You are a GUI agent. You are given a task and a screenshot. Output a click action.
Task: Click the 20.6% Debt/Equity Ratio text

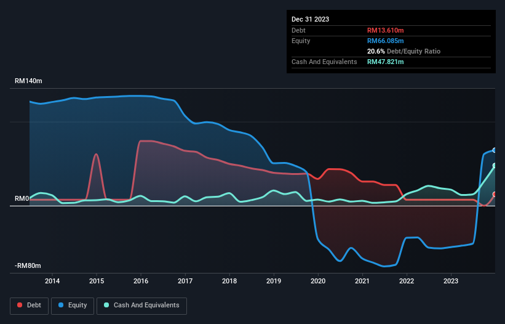click(x=404, y=51)
